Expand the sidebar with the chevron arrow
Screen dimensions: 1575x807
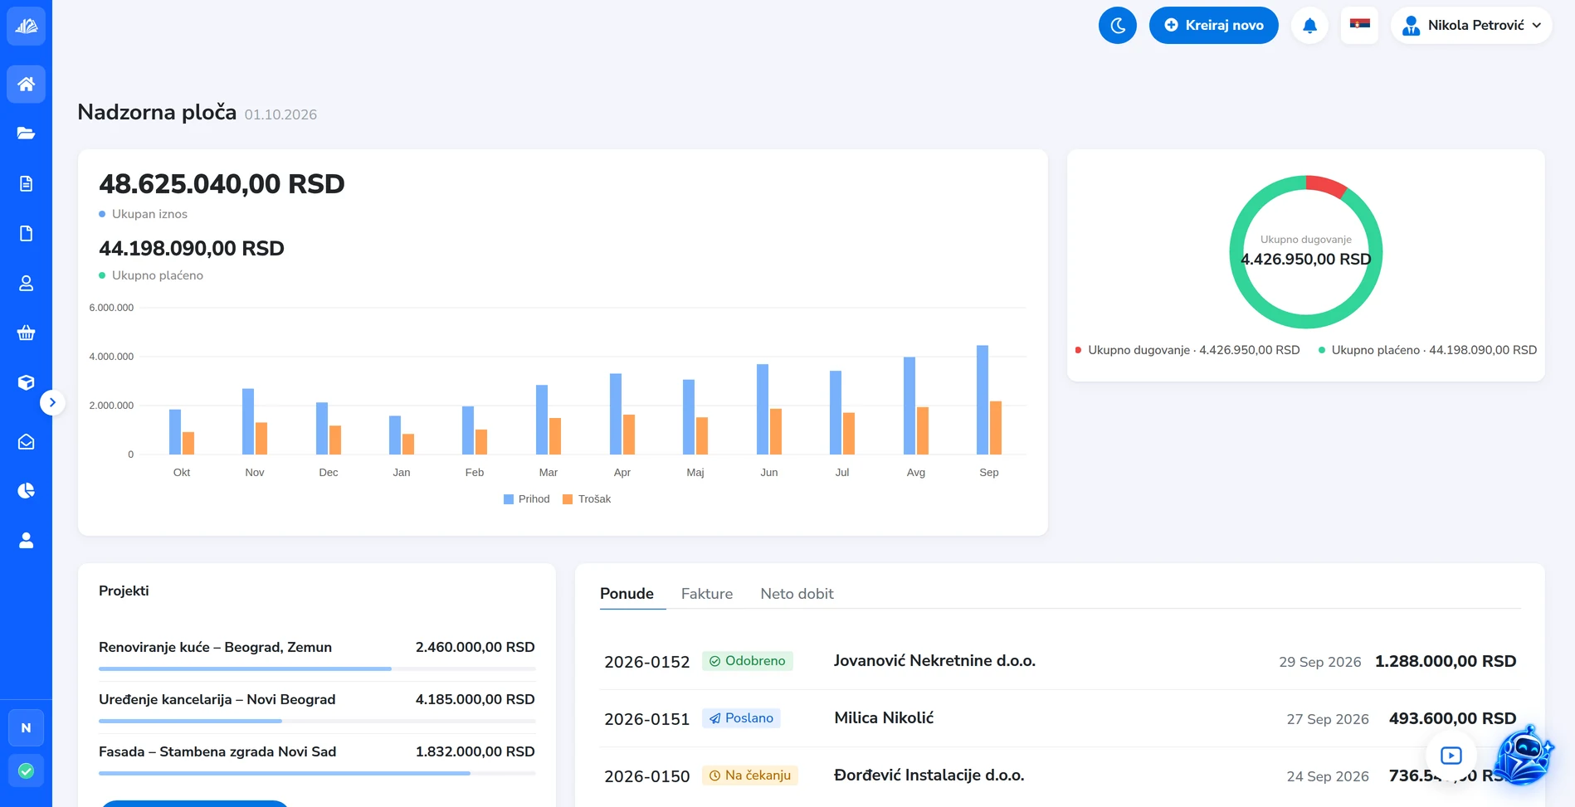tap(52, 403)
